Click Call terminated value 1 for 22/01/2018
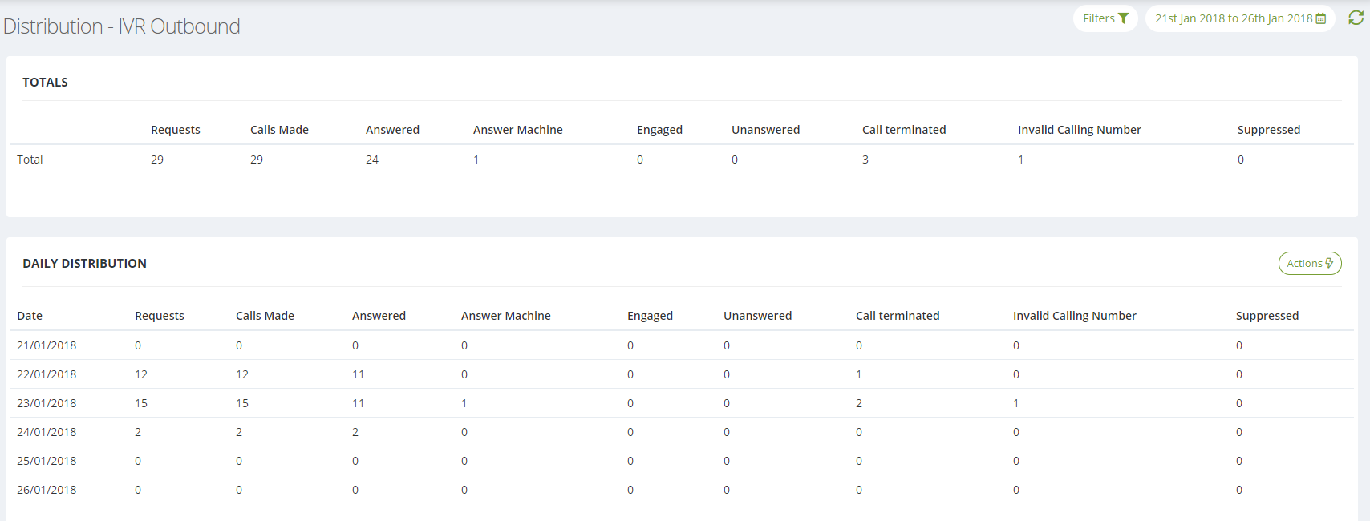The height and width of the screenshot is (521, 1370). click(858, 374)
